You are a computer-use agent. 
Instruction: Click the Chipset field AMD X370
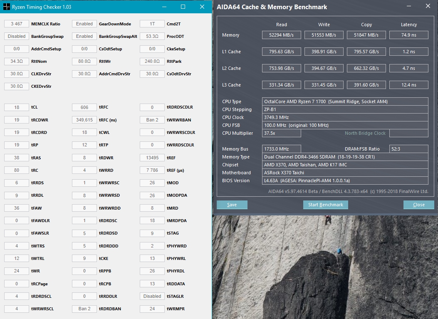point(345,165)
